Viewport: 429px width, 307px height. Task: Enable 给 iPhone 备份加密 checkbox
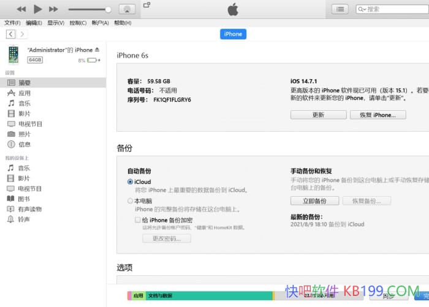[x=138, y=220]
